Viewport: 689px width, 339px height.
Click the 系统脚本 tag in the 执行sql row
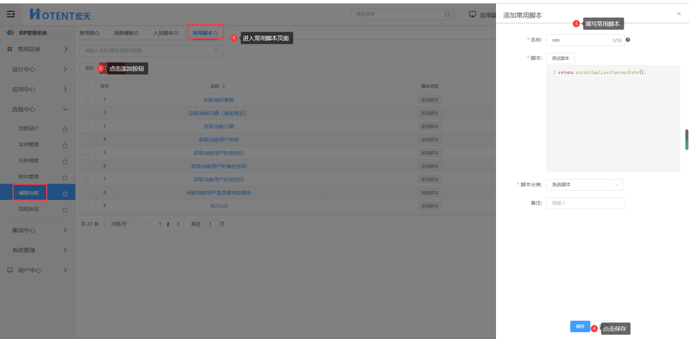[429, 206]
